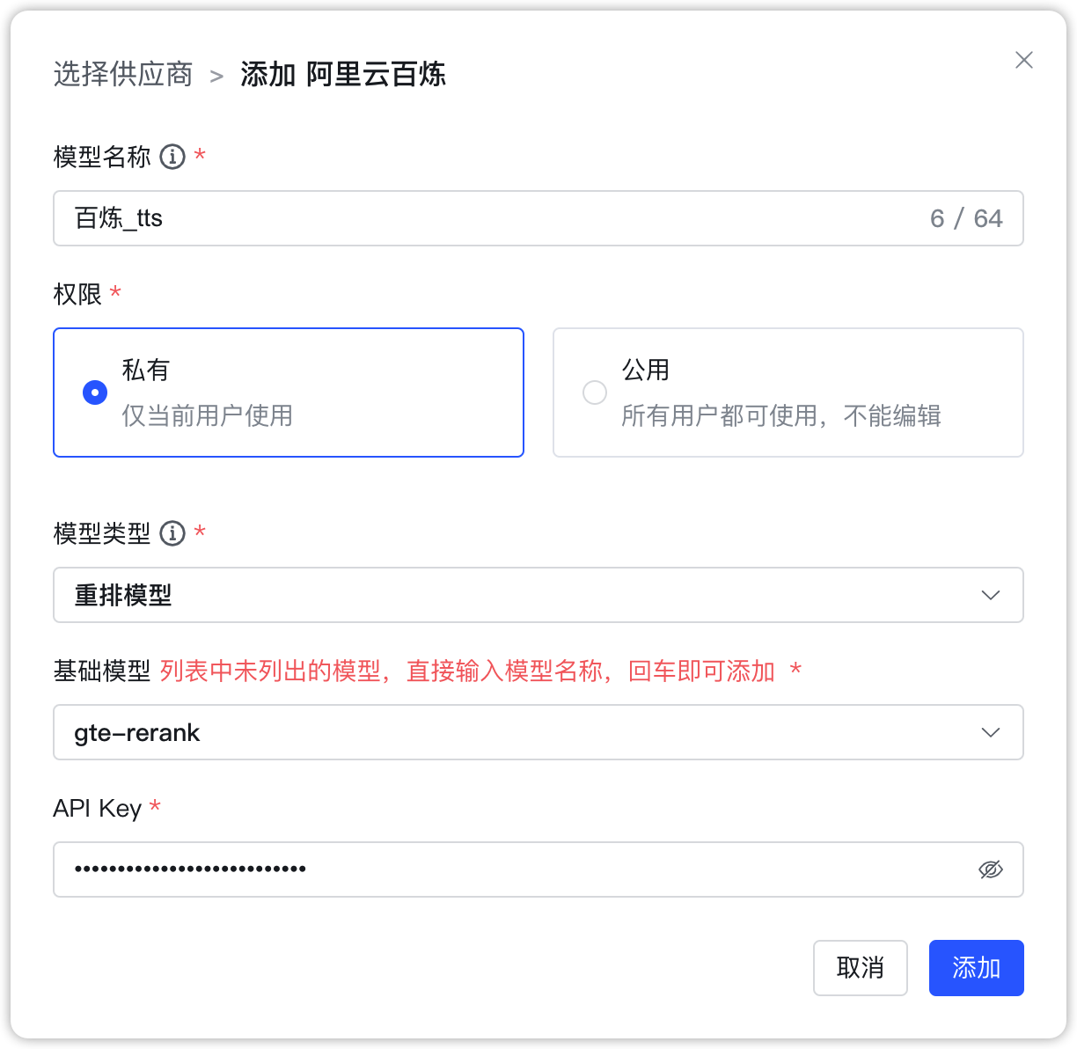1077x1049 pixels.
Task: Expand the model type list showing 重排模型
Action: click(538, 595)
